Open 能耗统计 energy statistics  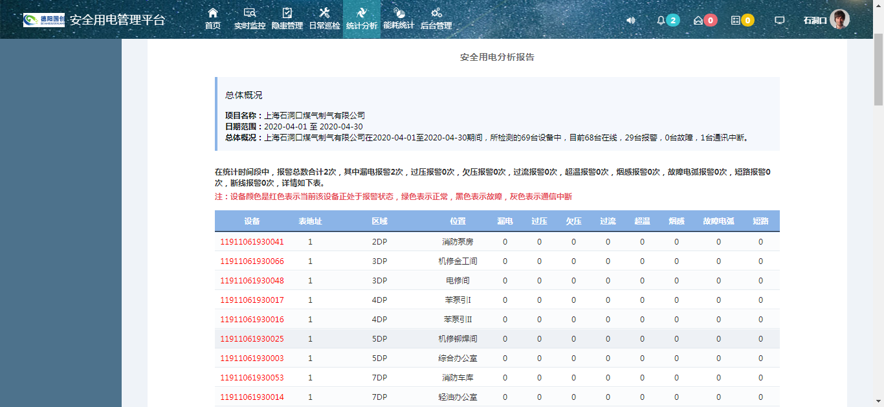(x=399, y=19)
